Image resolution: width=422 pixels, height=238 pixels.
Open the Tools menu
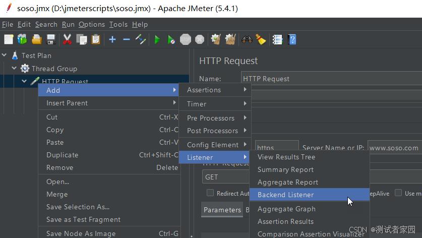[x=118, y=25]
